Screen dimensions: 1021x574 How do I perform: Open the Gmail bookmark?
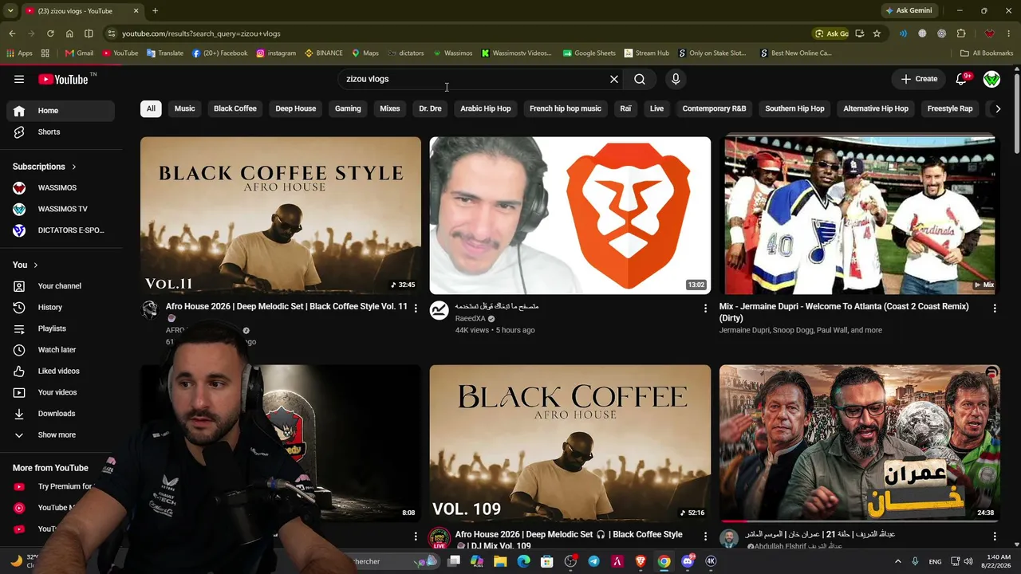(x=79, y=53)
